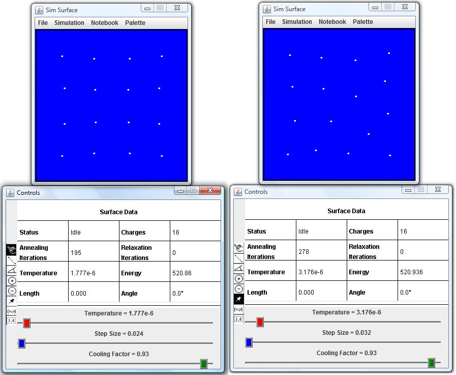Select the 3,4 grid tool in left Controls
456x375 pixels.
coord(11,321)
